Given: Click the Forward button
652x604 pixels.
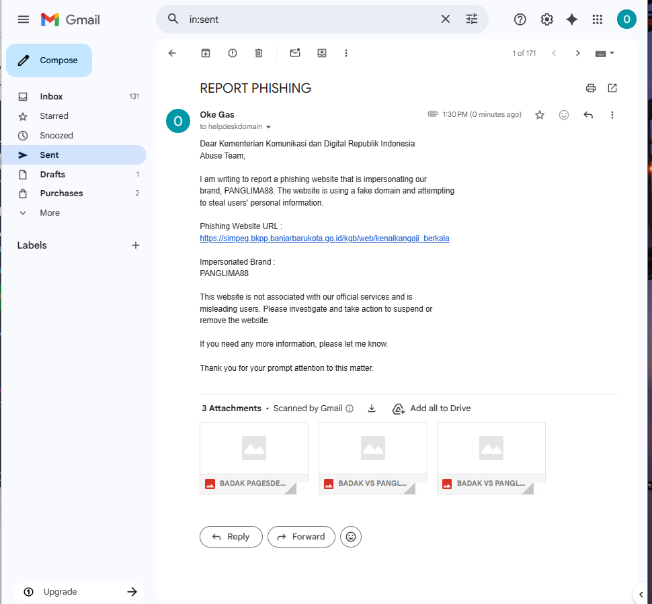Looking at the screenshot, I should pyautogui.click(x=302, y=537).
